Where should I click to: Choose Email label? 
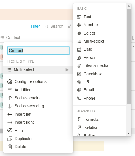(x=89, y=90)
